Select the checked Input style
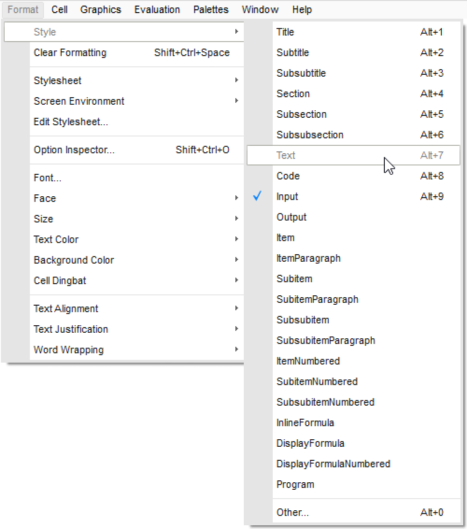467x529 pixels. click(x=287, y=197)
